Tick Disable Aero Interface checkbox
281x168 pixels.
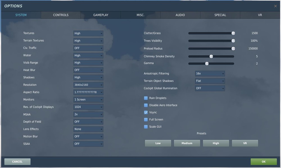146,105
